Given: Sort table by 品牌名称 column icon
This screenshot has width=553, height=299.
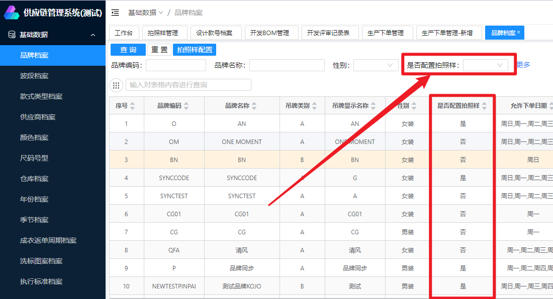Looking at the screenshot, I should click(254, 106).
